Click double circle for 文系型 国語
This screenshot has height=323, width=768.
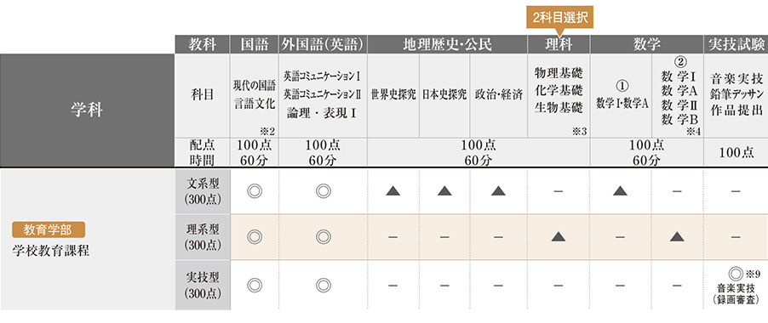coord(255,191)
